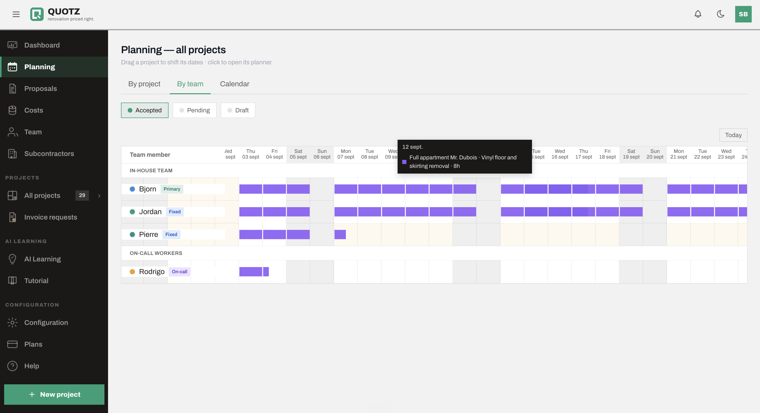
Task: Toggle the Accepted status filter
Action: [145, 110]
